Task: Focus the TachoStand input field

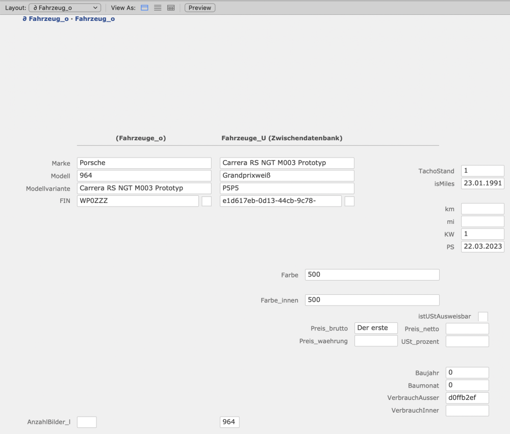Action: pyautogui.click(x=482, y=171)
